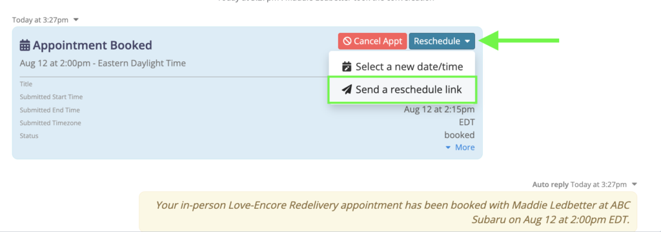Open the Reschedule dropdown

[x=442, y=41]
